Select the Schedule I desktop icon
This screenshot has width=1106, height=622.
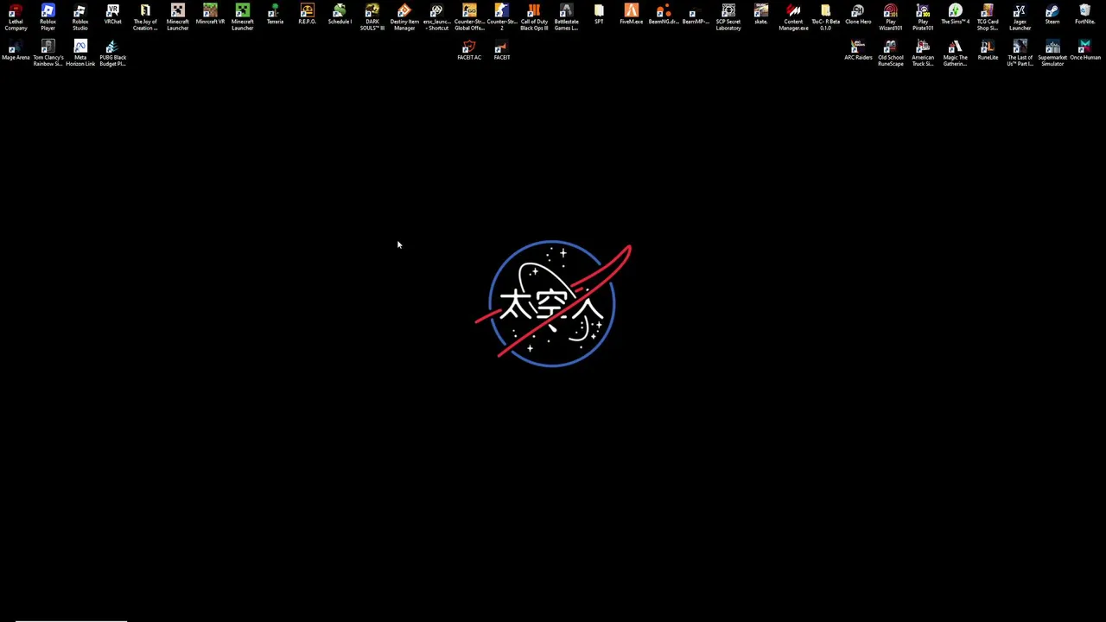pyautogui.click(x=340, y=15)
